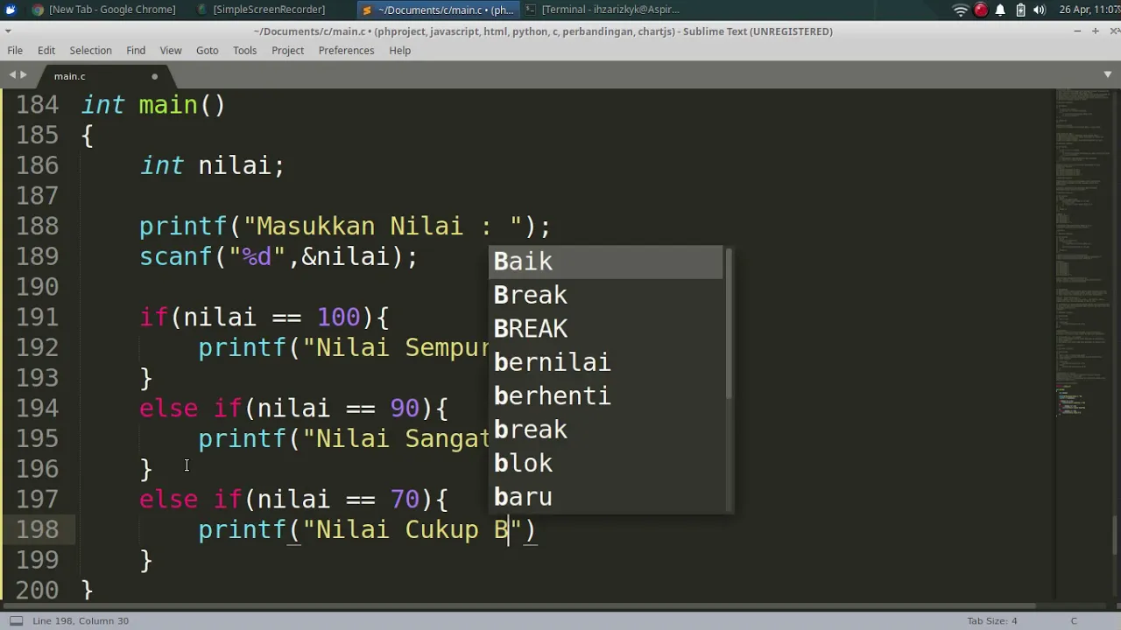This screenshot has height=630, width=1121.
Task: Choose lowercase 'break' autocomplete suggestion
Action: click(606, 430)
